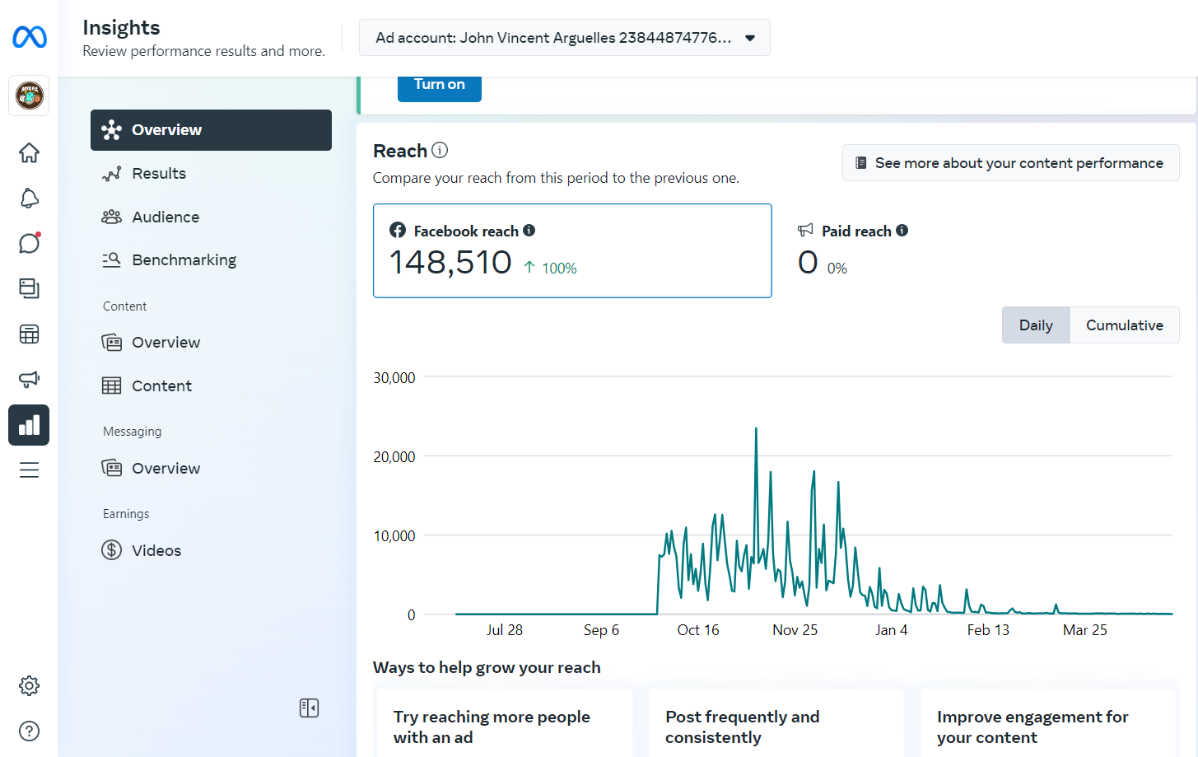The height and width of the screenshot is (757, 1198).
Task: Click the Reach info tooltip icon
Action: tap(440, 150)
